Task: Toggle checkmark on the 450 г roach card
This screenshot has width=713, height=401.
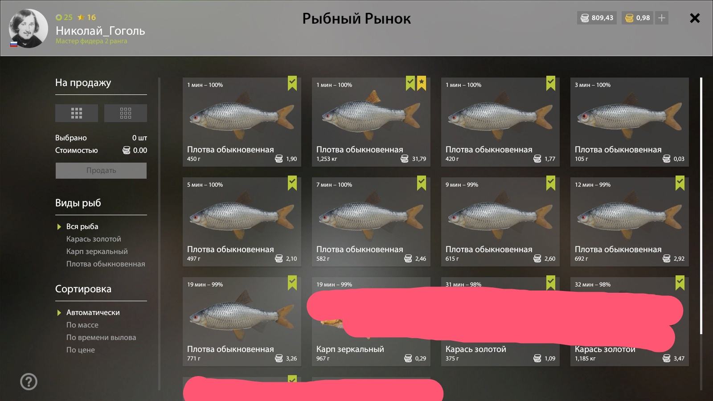Action: pos(292,83)
